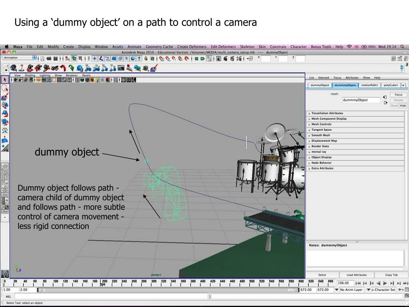Open the Shading menu in viewport panel
The image size is (409, 307).
(x=30, y=75)
